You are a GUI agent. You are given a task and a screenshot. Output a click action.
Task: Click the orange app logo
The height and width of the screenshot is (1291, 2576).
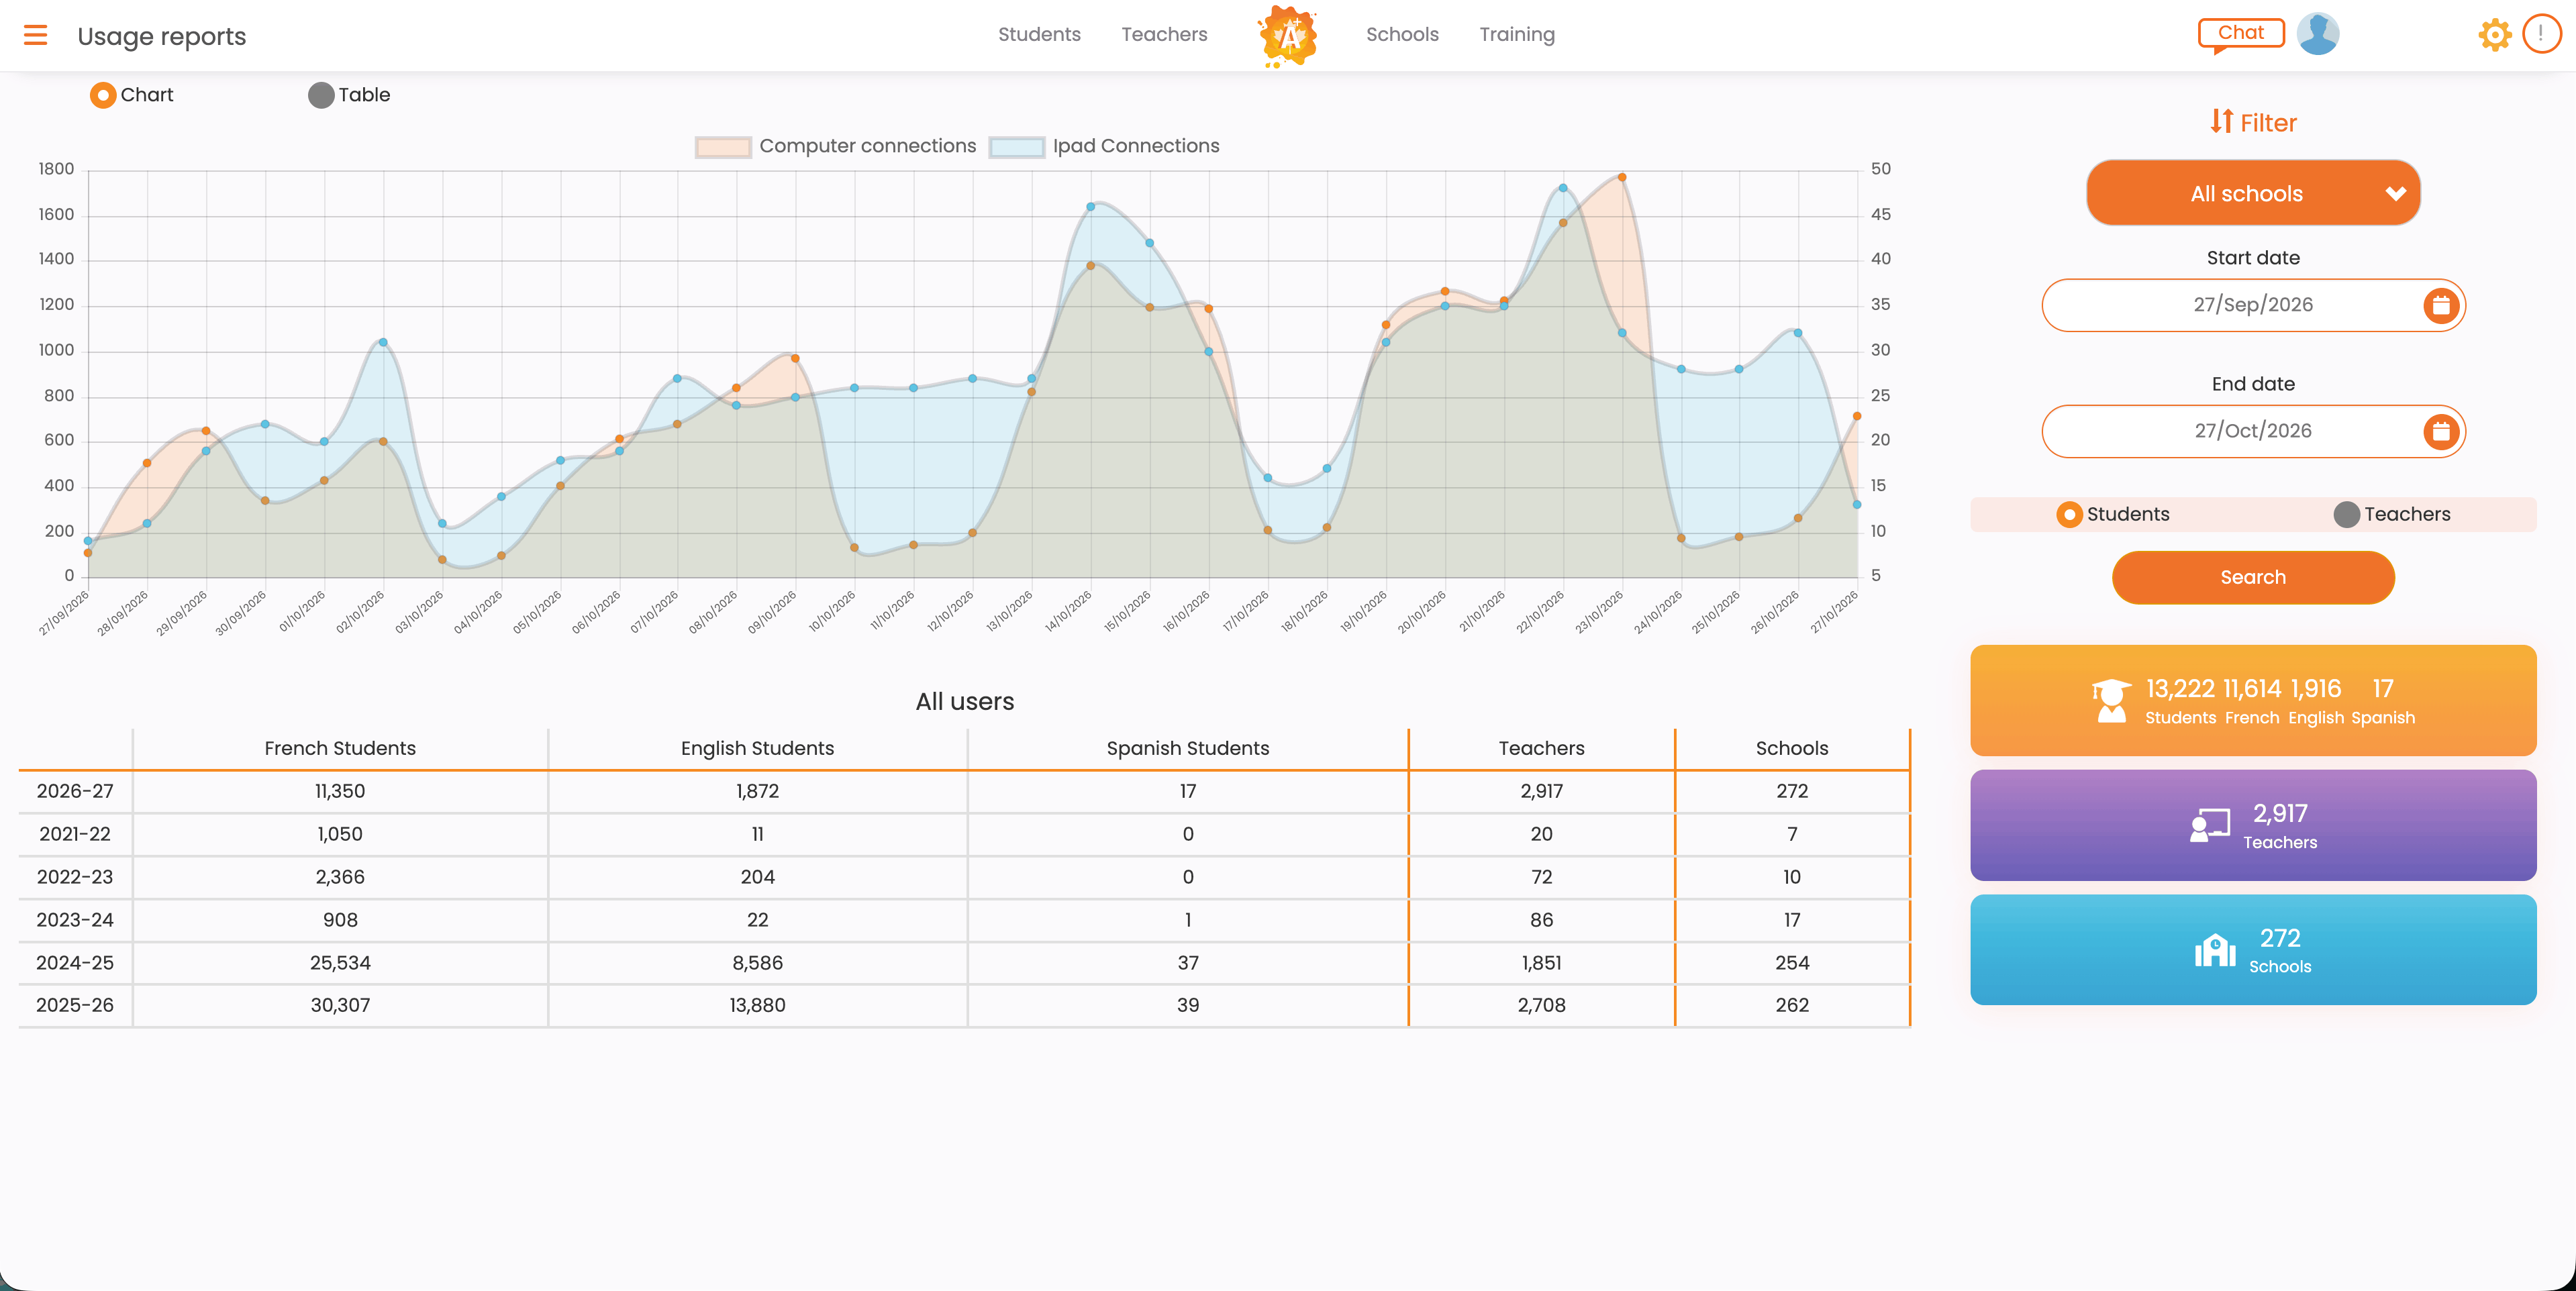(1288, 36)
